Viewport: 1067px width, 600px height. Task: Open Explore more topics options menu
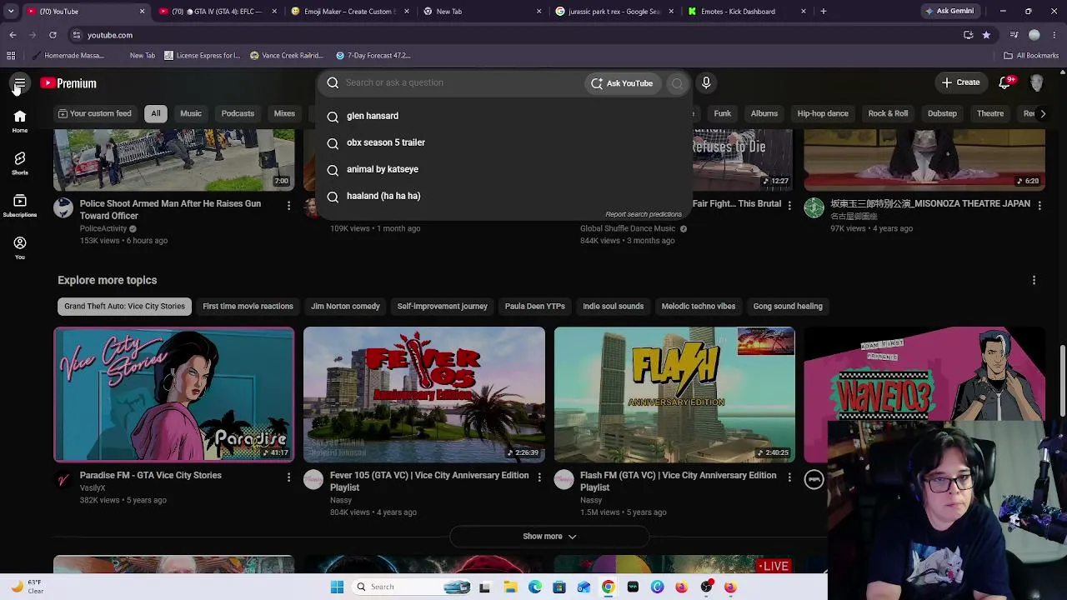click(1034, 280)
